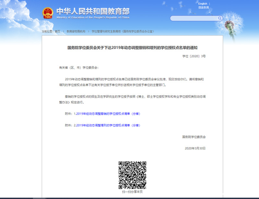Click the QR code share image
Image resolution: width=259 pixels, height=199 pixels.
(132, 175)
